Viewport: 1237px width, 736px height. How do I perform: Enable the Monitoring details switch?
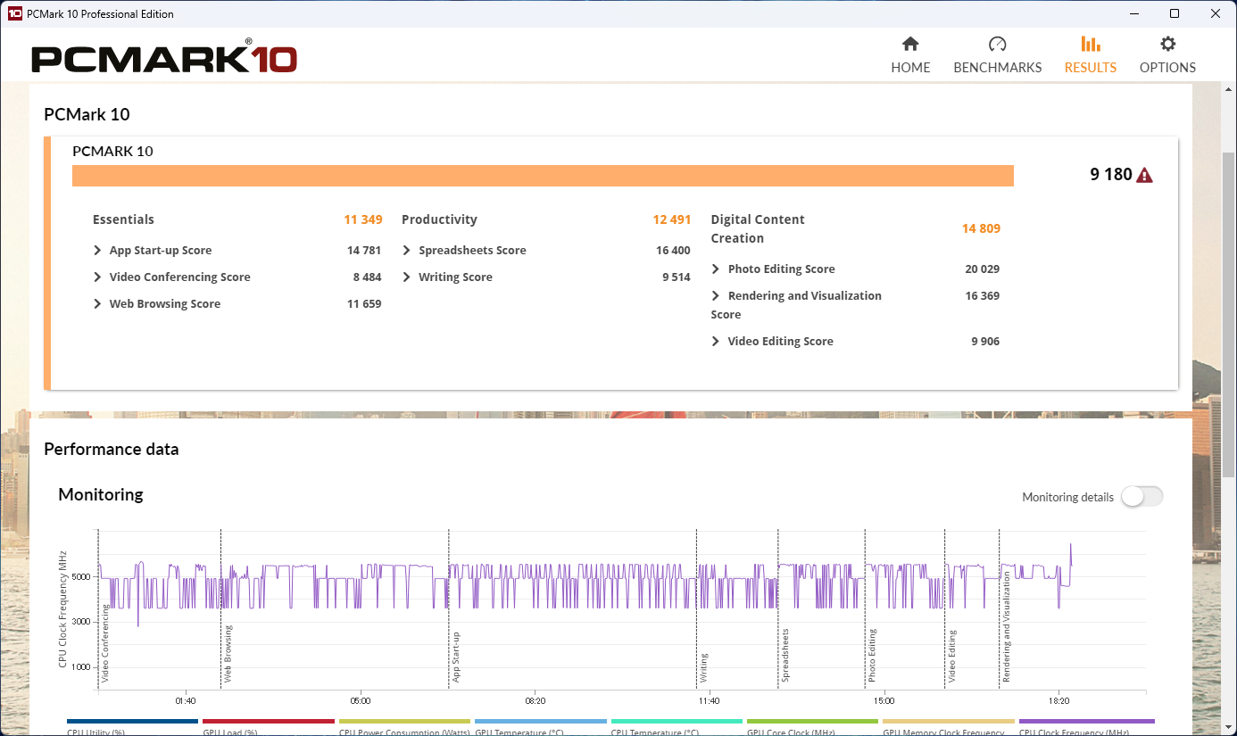point(1142,497)
